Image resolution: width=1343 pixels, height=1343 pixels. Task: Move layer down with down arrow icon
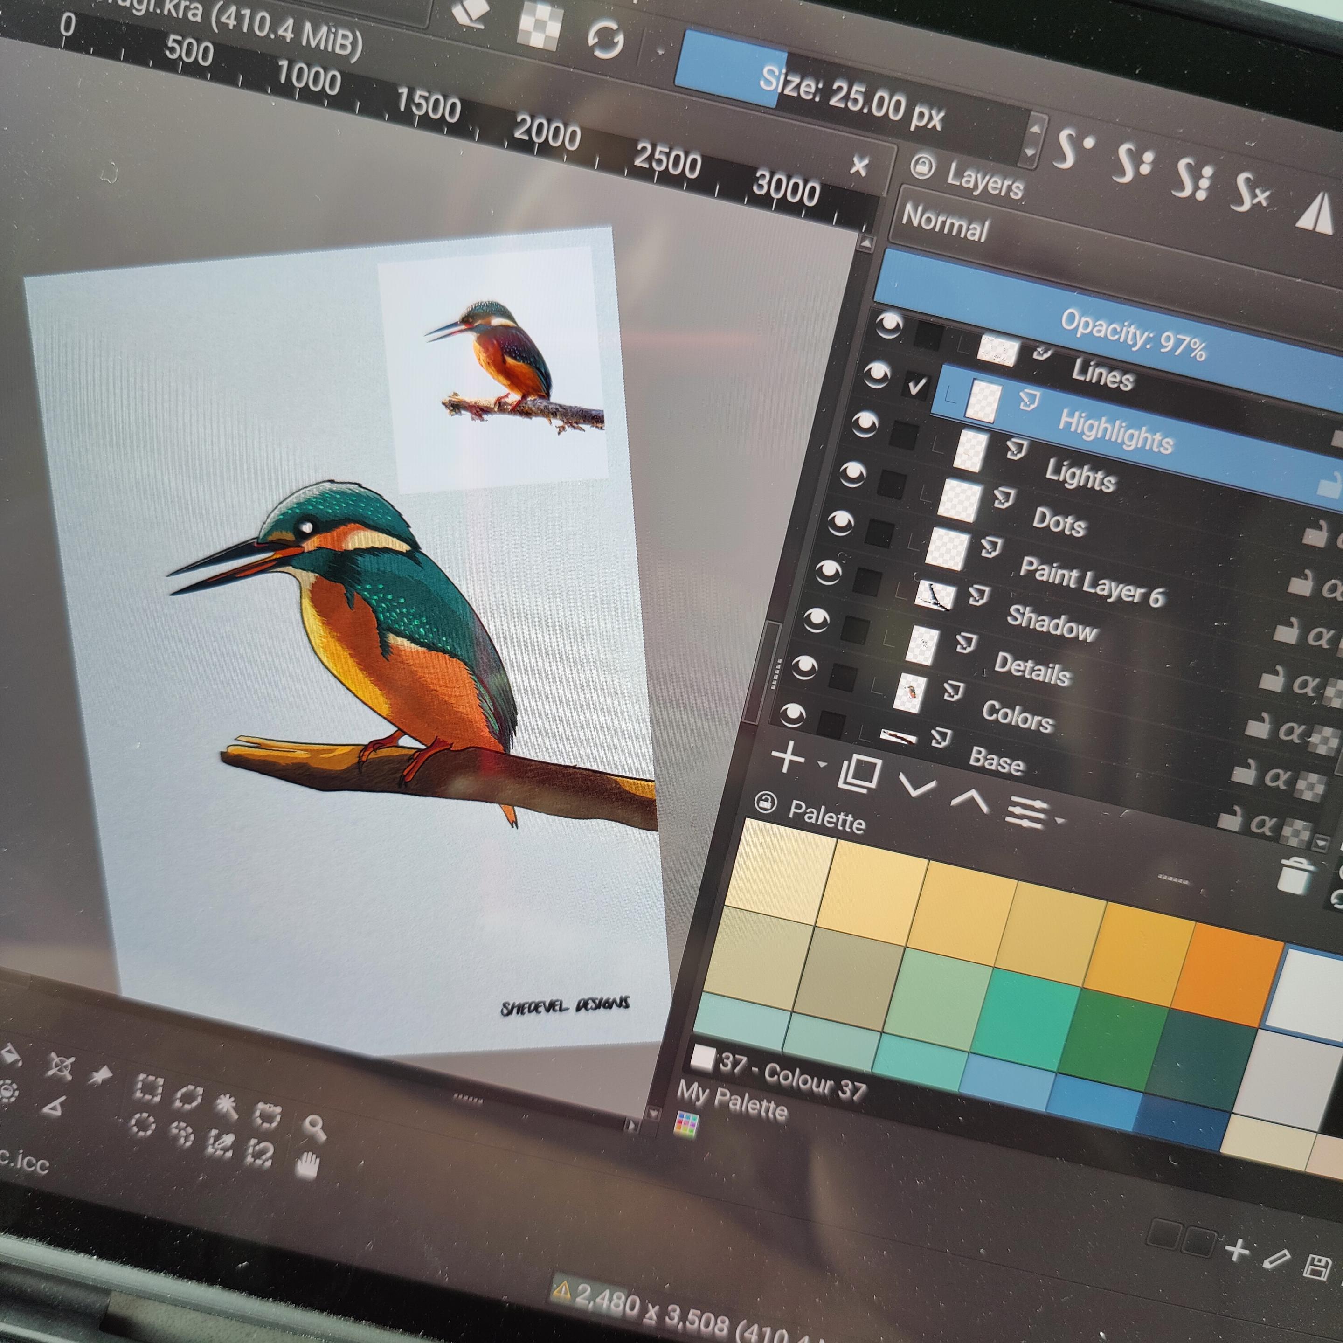point(917,786)
